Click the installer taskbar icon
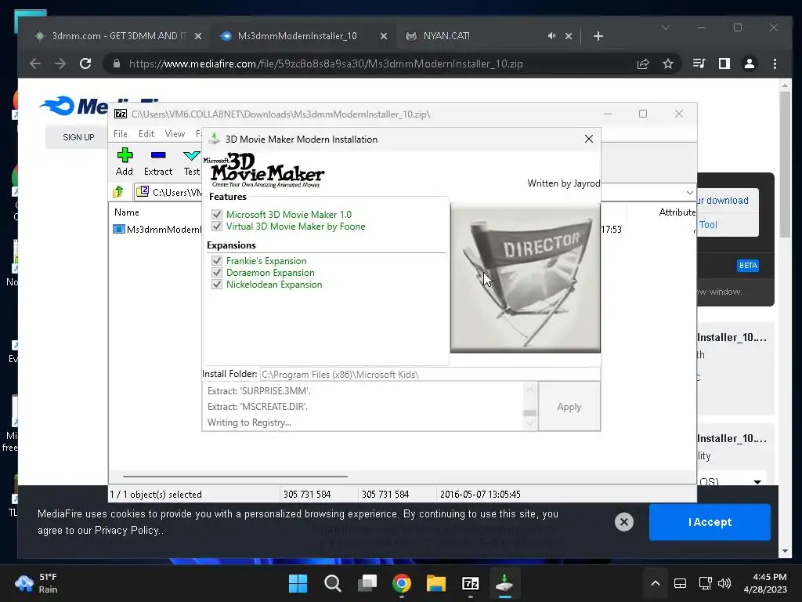Viewport: 802px width, 602px height. tap(505, 583)
